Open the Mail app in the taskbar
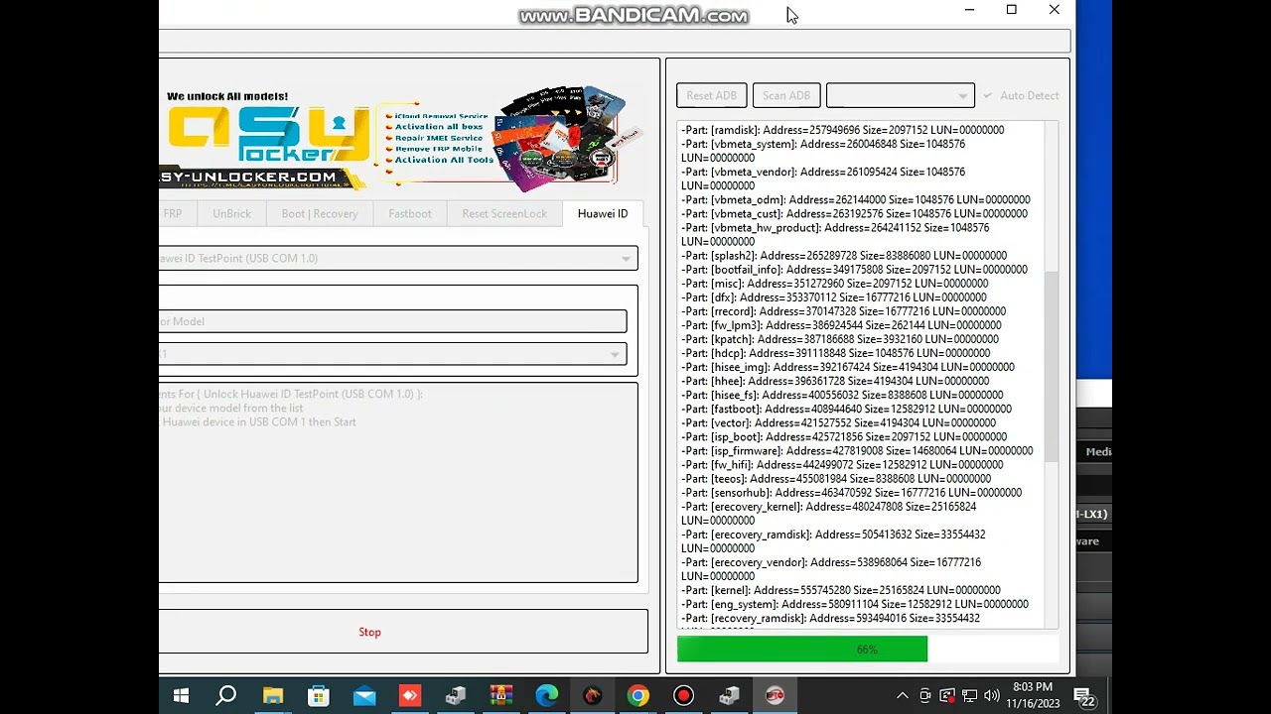This screenshot has width=1271, height=714. point(363,695)
